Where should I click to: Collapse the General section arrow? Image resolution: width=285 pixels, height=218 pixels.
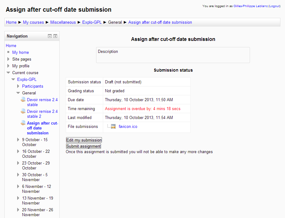click(18, 93)
